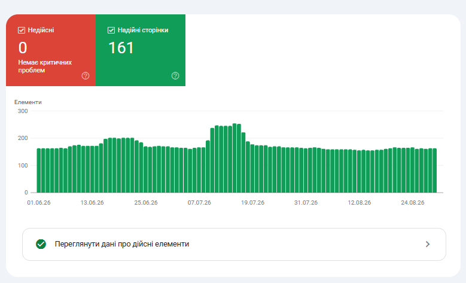
Task: Click the Елементи axis title
Action: [28, 102]
